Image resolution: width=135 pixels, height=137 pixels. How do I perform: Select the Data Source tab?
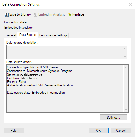[x=28, y=35]
